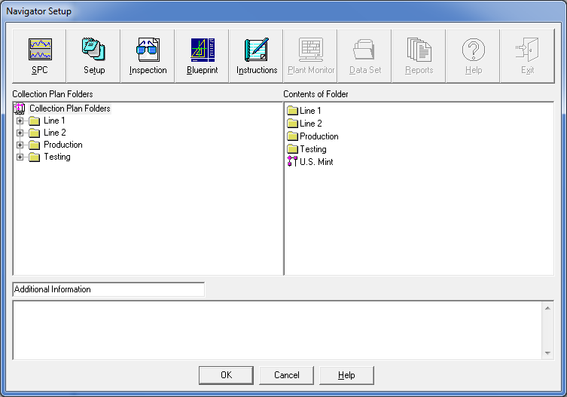Click inside the additional information text area
The height and width of the screenshot is (397, 567).
pos(277,330)
